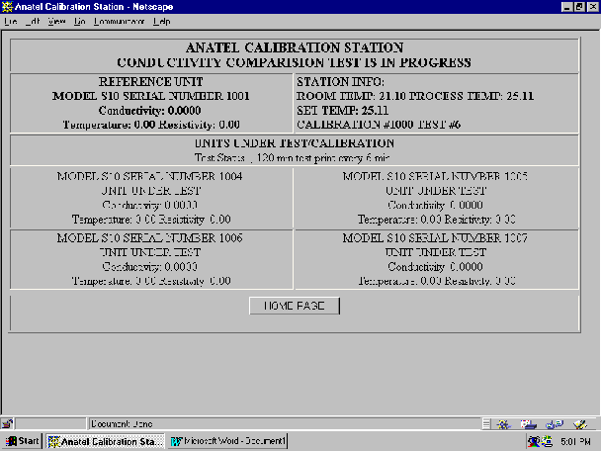The height and width of the screenshot is (451, 601).
Task: Click 'REFERENCE UNIT' label
Action: [151, 82]
